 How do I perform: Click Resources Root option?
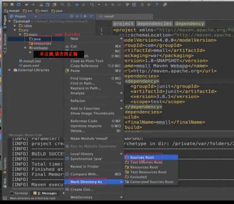point(151,167)
